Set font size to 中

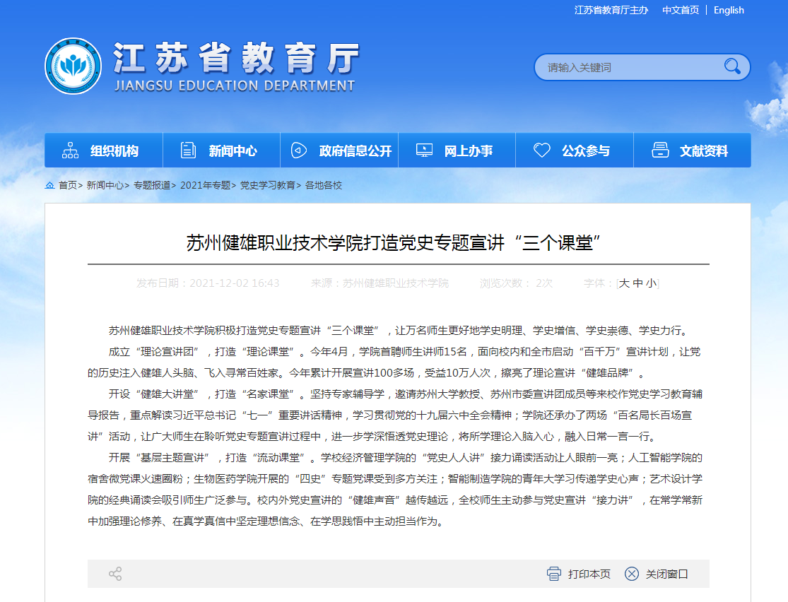(637, 283)
